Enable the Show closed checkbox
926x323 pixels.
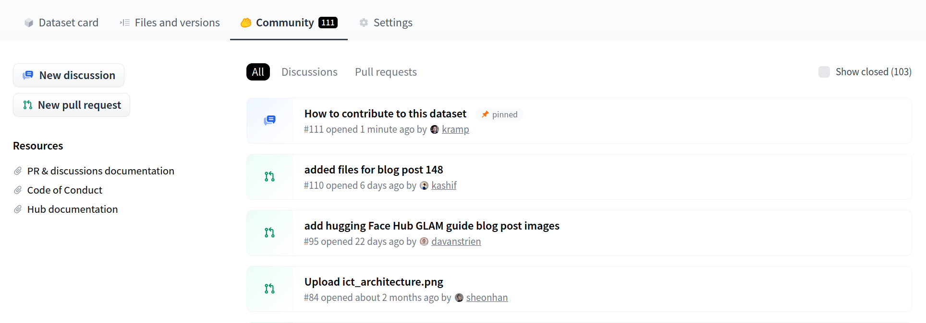coord(824,72)
